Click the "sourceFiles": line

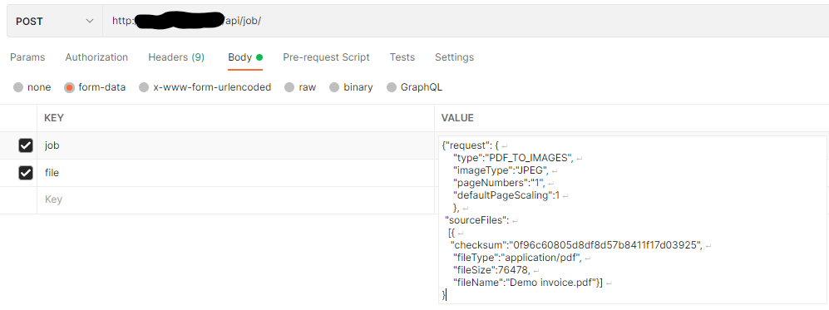(477, 220)
